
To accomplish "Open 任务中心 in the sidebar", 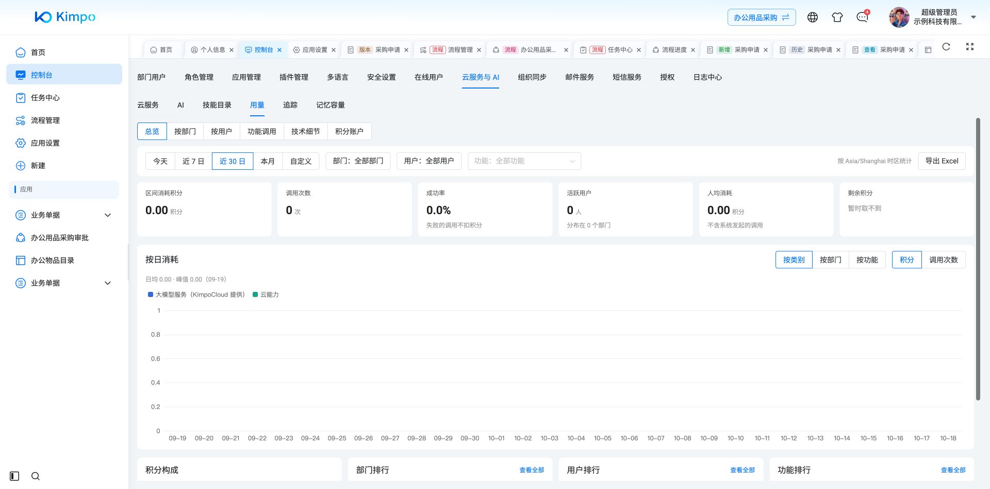I will coord(64,98).
